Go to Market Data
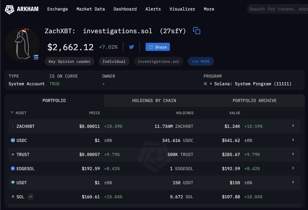This screenshot has width=308, height=210. (91, 9)
